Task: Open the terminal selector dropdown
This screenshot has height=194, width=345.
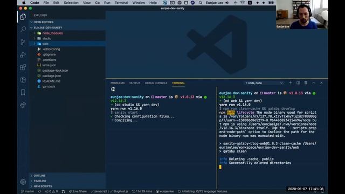Action: (264, 83)
